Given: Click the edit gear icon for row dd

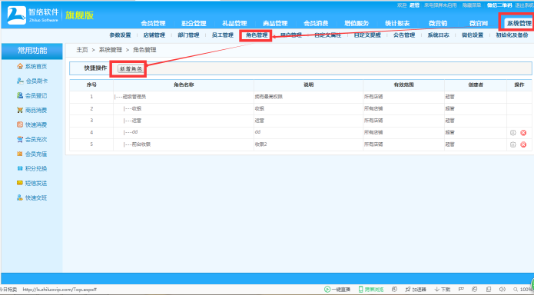Looking at the screenshot, I should click(x=513, y=133).
